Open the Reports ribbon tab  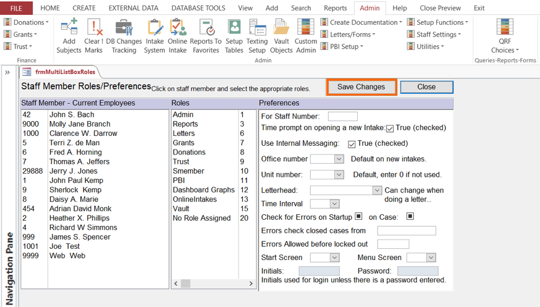coord(335,8)
